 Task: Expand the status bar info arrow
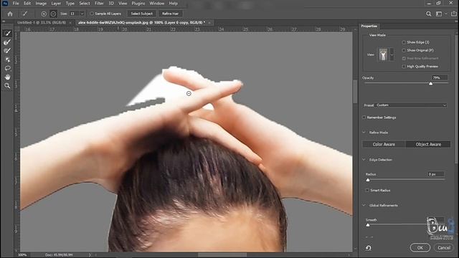90,255
